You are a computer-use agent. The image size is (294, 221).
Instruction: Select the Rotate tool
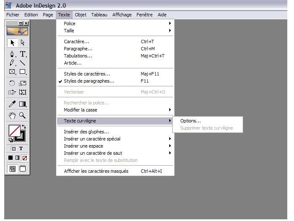tap(12, 83)
